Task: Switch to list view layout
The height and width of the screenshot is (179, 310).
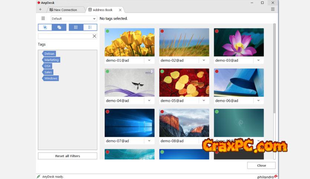Action: 90,27
